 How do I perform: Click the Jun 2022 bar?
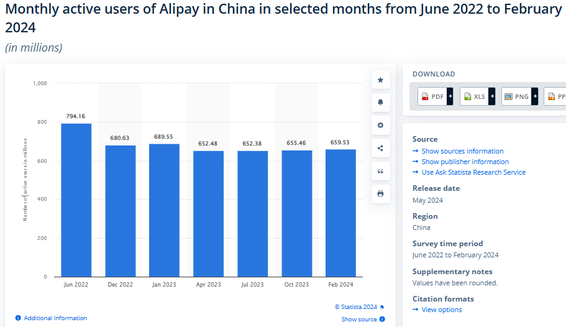(x=76, y=200)
